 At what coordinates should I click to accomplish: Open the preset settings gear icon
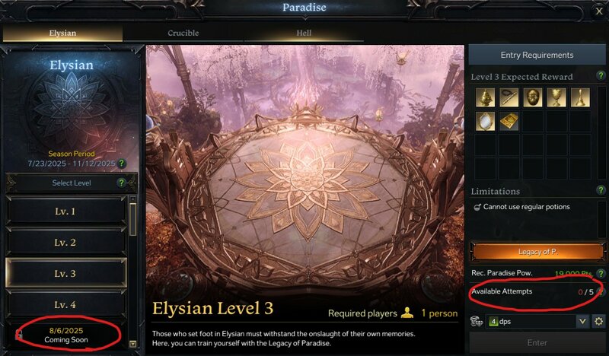click(x=598, y=322)
